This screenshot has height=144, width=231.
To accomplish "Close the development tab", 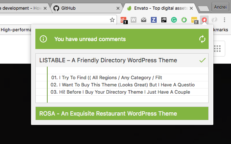I will [x=45, y=8].
